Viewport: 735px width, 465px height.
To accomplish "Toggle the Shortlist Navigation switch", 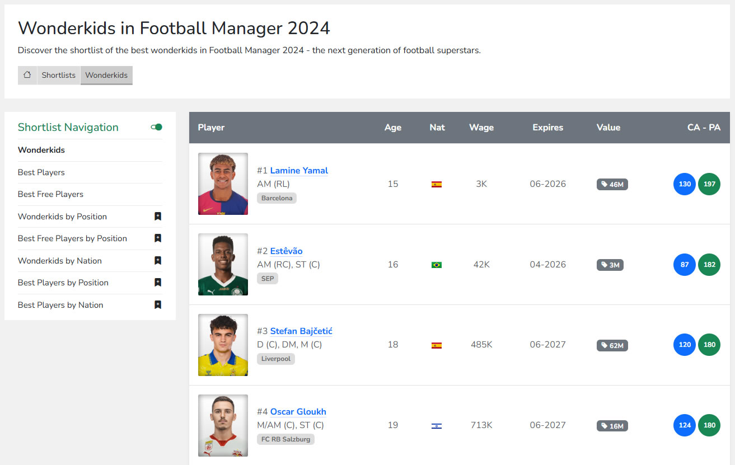I will coord(157,127).
